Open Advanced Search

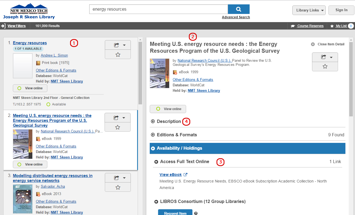tap(236, 17)
